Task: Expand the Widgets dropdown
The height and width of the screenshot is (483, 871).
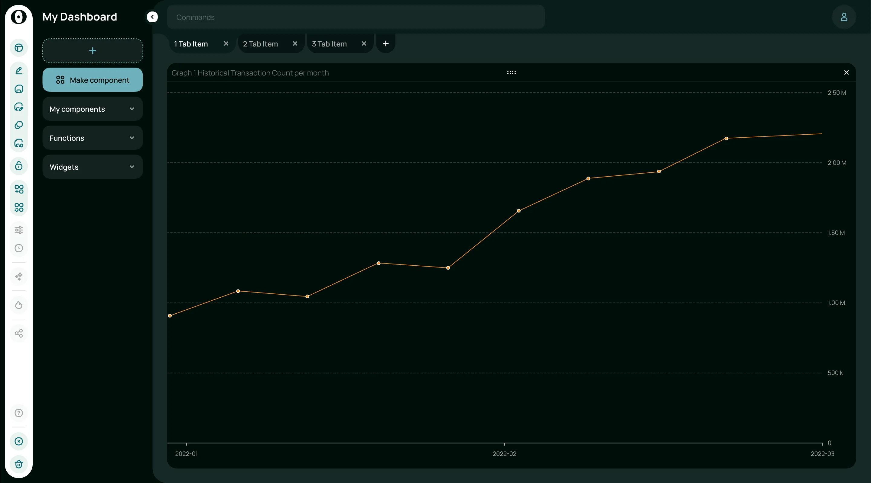Action: point(92,167)
